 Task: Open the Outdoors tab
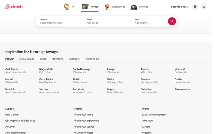click(x=74, y=59)
